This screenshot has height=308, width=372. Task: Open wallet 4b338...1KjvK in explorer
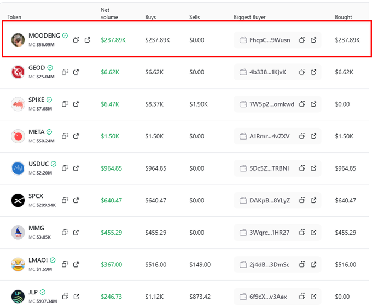[x=313, y=72]
